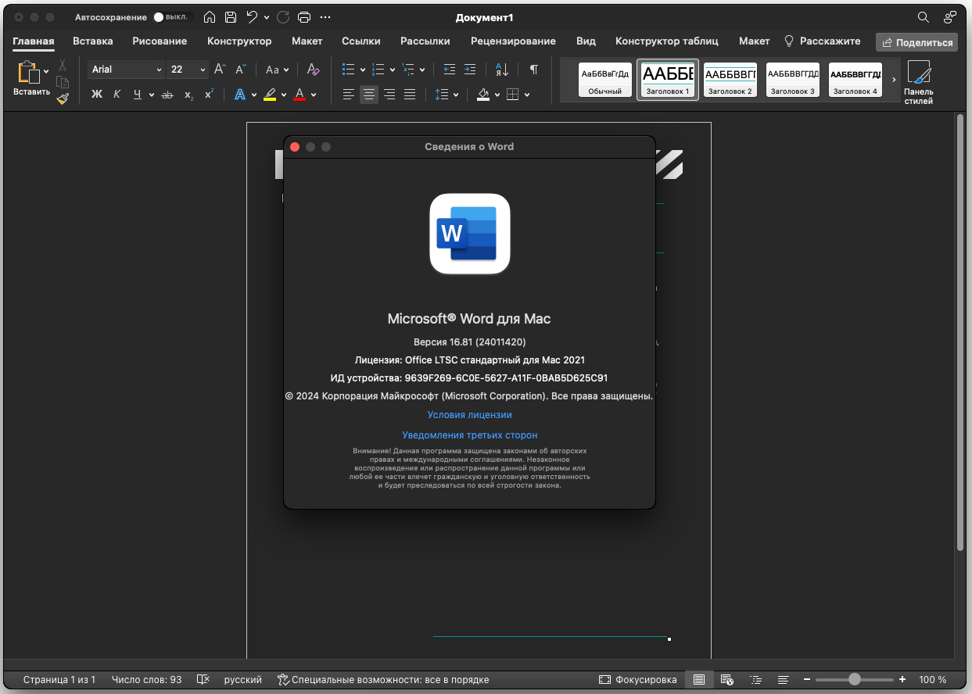Toggle Фокусировка mode in status bar
This screenshot has height=694, width=972.
click(x=637, y=680)
